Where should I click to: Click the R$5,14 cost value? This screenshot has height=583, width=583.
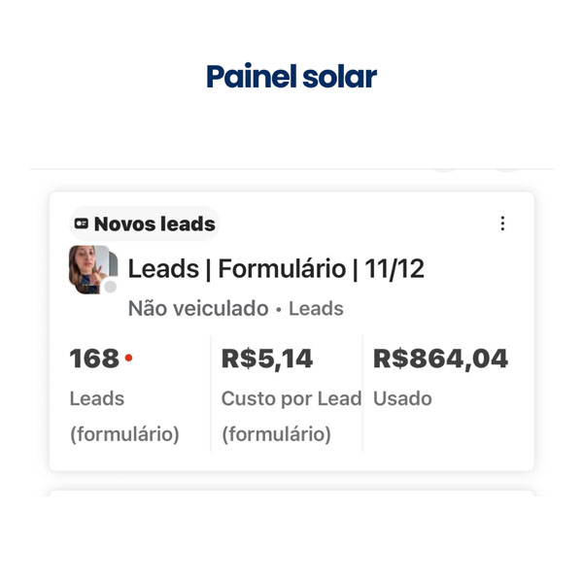[x=267, y=359]
